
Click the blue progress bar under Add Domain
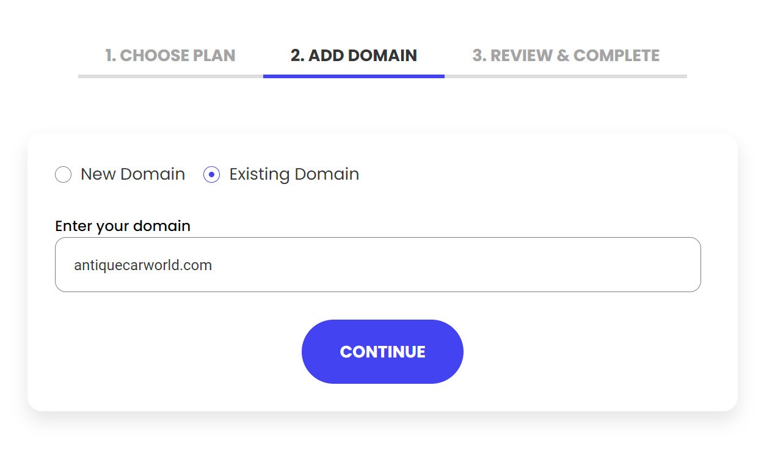point(354,76)
